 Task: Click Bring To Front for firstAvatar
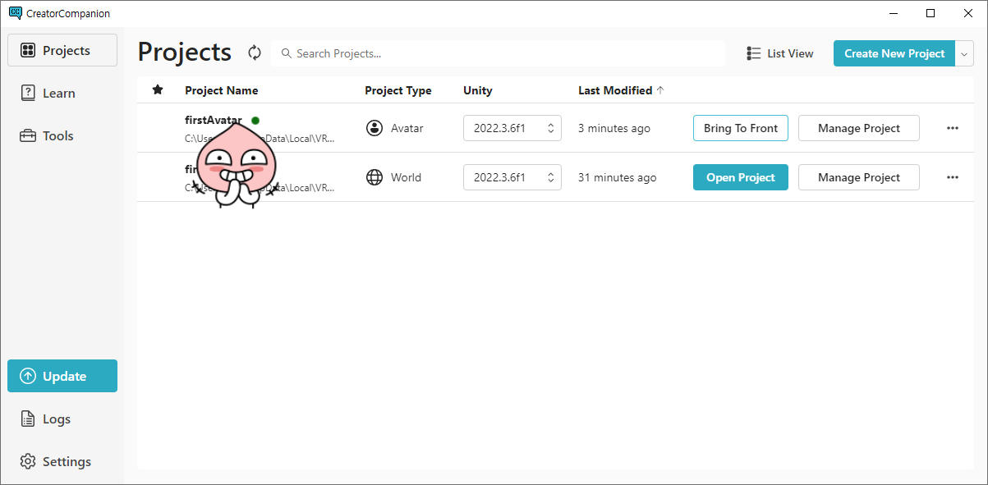coord(741,128)
